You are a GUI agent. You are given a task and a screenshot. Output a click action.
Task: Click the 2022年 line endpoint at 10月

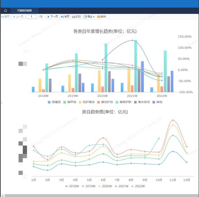[159, 138]
